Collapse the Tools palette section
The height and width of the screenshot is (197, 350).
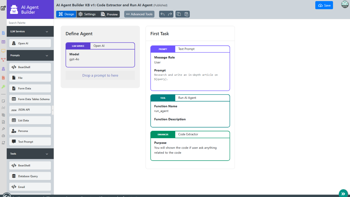47,154
